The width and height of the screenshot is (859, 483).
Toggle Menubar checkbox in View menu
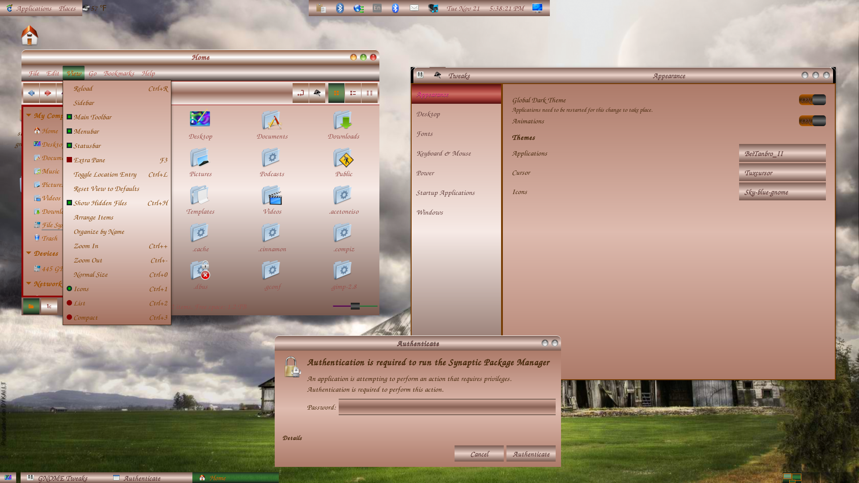point(69,131)
